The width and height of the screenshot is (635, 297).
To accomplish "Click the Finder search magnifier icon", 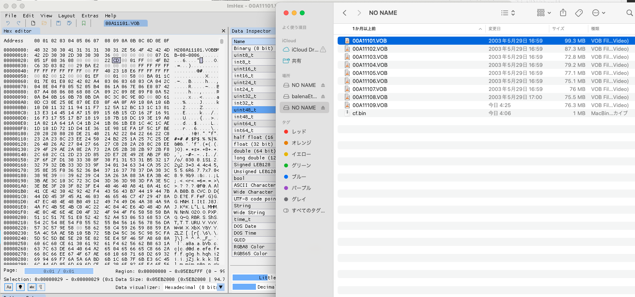I will 629,13.
